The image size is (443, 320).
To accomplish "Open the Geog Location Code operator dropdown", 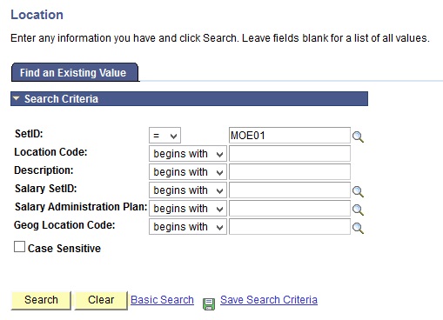I will (188, 227).
